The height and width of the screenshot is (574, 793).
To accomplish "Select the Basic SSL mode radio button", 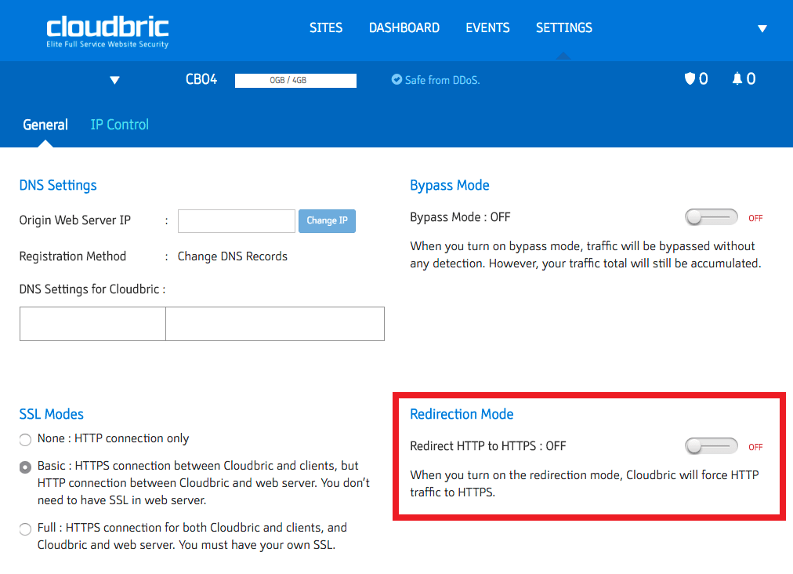I will 25,467.
